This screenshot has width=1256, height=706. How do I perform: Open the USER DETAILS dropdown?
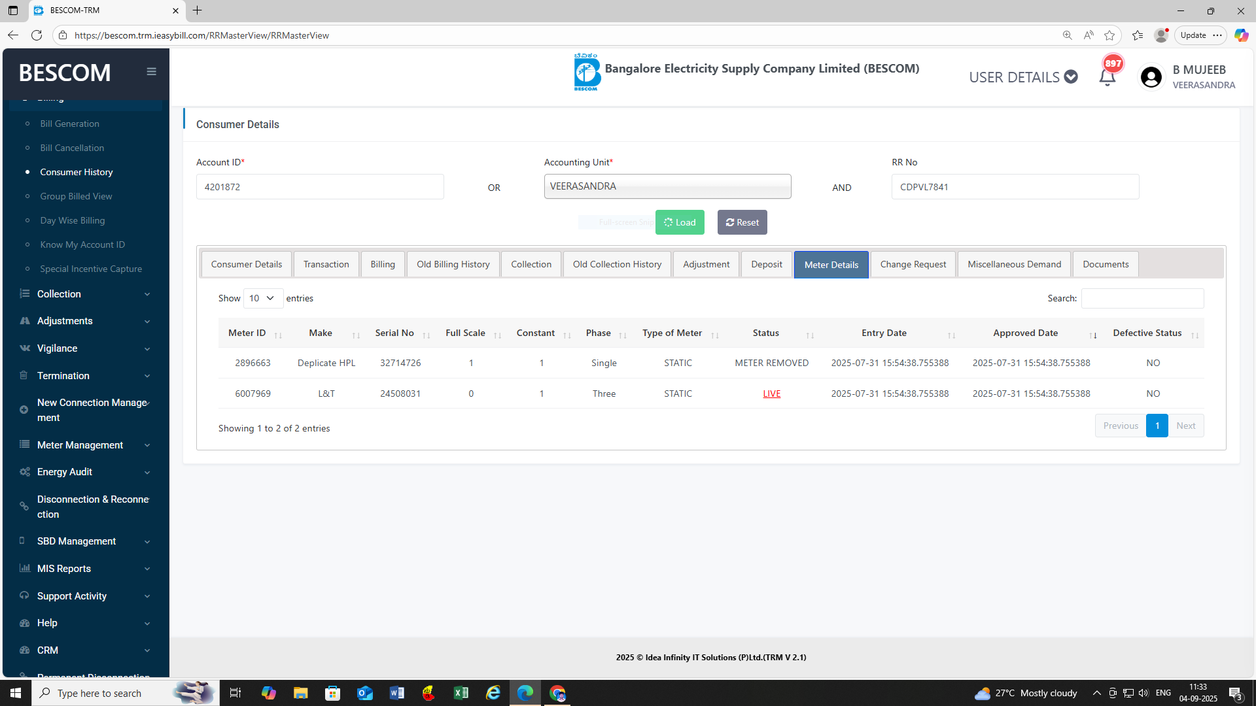click(1023, 77)
